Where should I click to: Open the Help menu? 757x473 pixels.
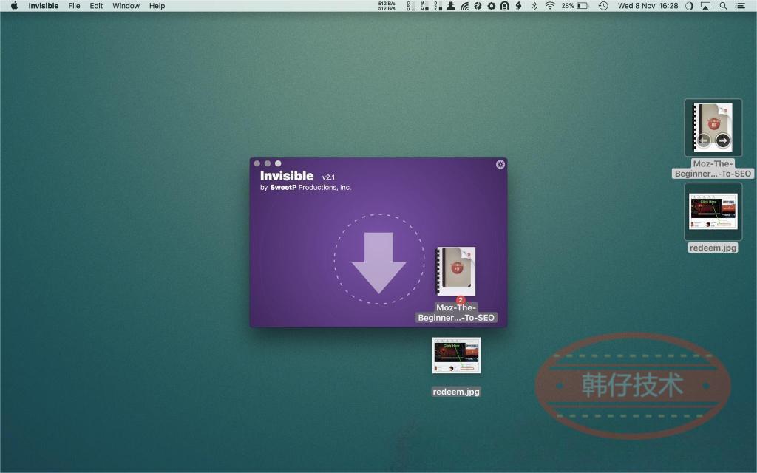(157, 6)
